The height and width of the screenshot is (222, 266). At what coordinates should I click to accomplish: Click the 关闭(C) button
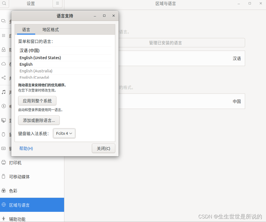coord(103,148)
